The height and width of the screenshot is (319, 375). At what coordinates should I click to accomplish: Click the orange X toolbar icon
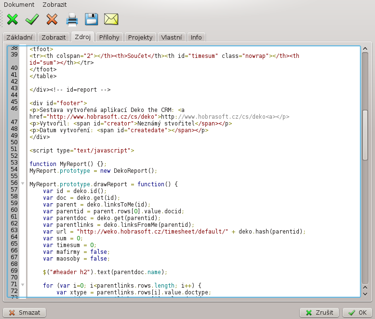tap(52, 19)
